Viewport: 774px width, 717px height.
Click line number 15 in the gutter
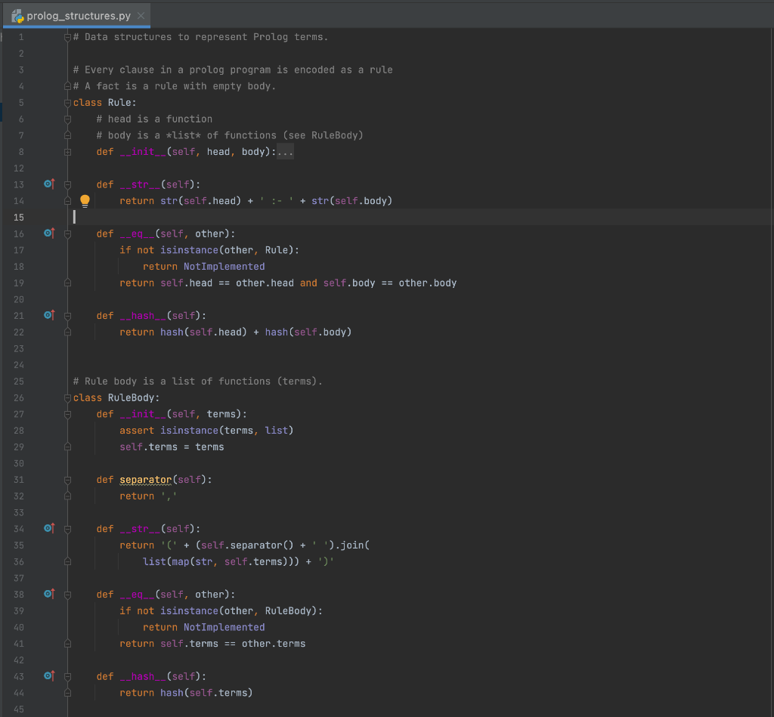click(19, 217)
